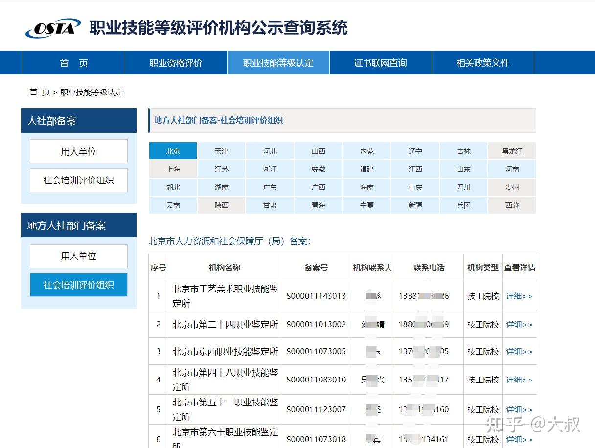Select 社会培训评价组织 under 地方人社部门备案

pos(79,285)
